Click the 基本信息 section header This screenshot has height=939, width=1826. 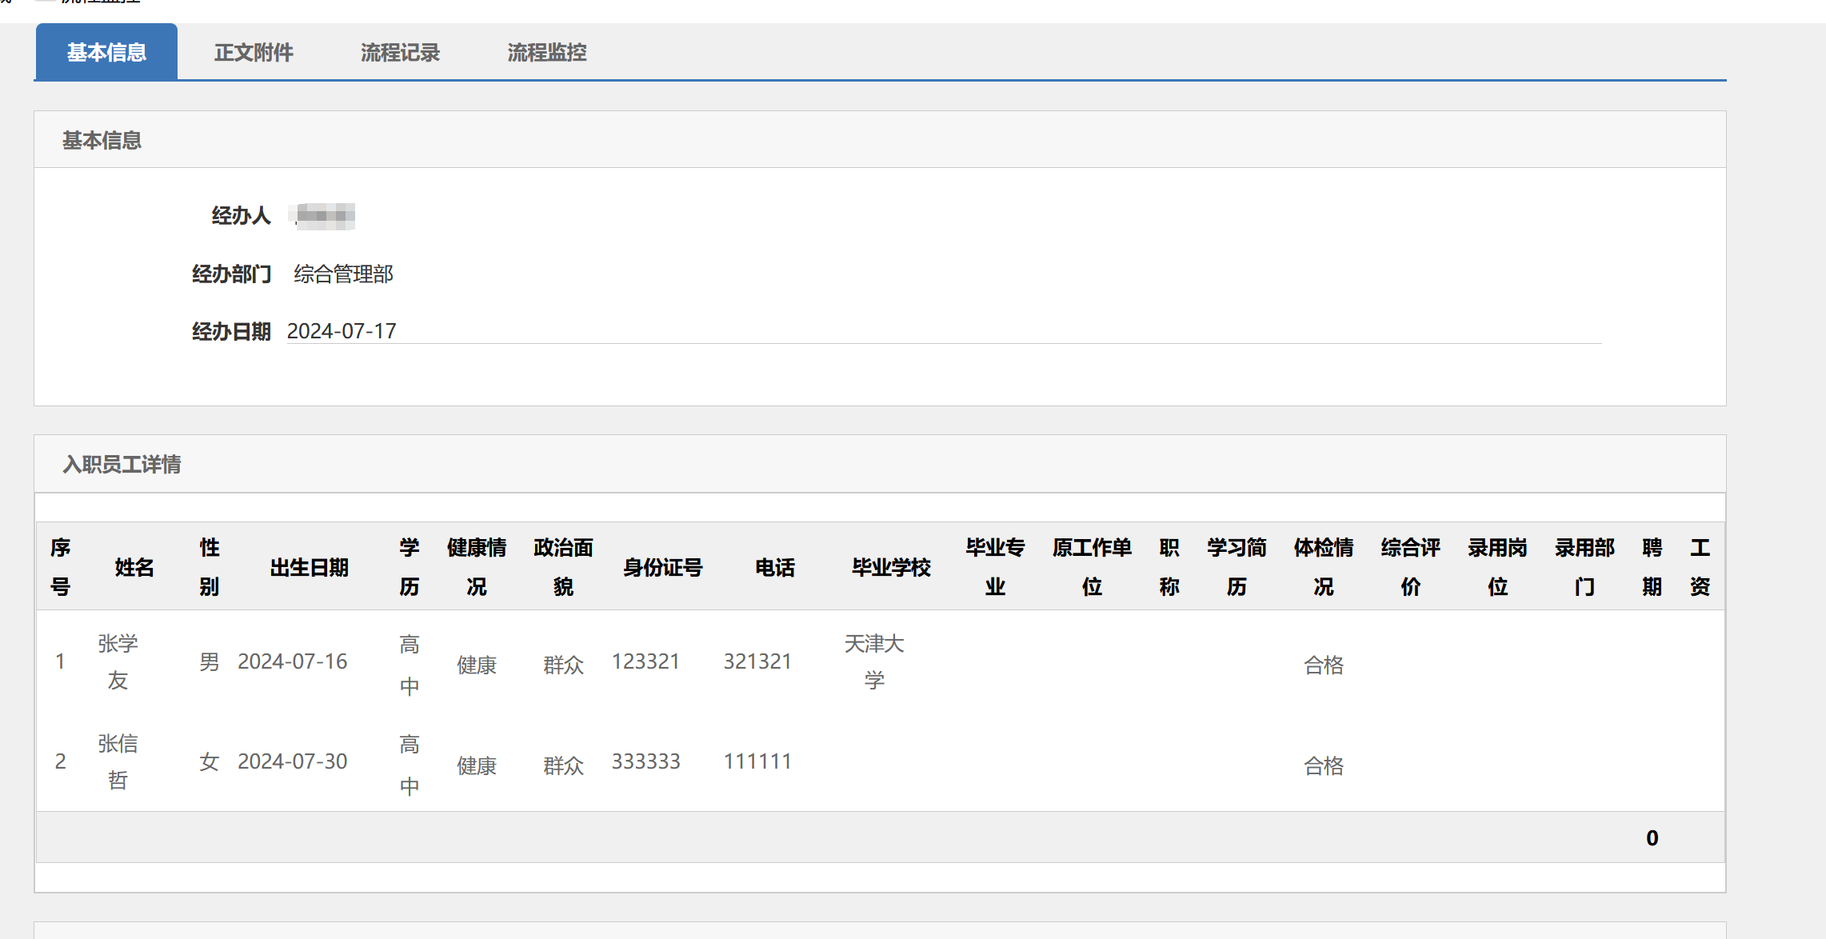pyautogui.click(x=102, y=141)
